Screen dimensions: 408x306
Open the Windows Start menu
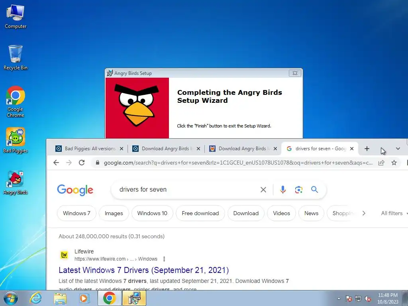11,298
